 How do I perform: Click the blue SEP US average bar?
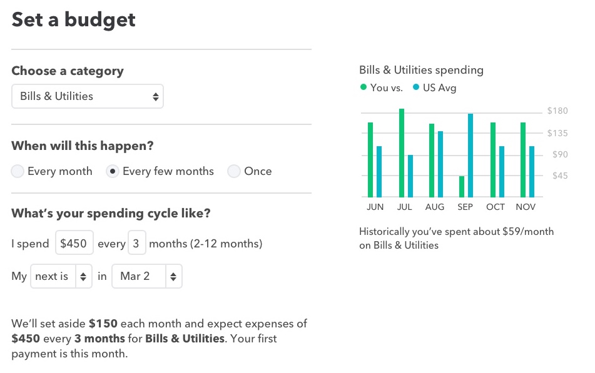pos(470,155)
